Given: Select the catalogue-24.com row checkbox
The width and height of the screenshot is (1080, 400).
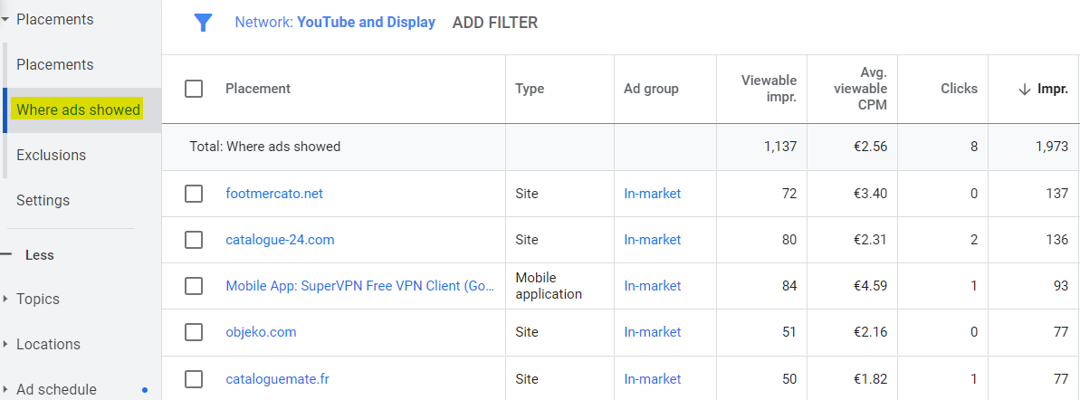Looking at the screenshot, I should click(193, 240).
